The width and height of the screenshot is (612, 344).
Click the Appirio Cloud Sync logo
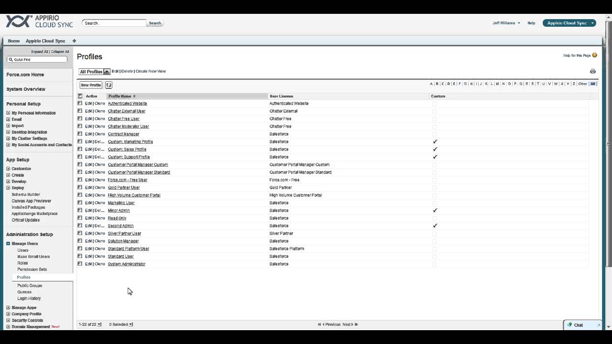tap(39, 21)
